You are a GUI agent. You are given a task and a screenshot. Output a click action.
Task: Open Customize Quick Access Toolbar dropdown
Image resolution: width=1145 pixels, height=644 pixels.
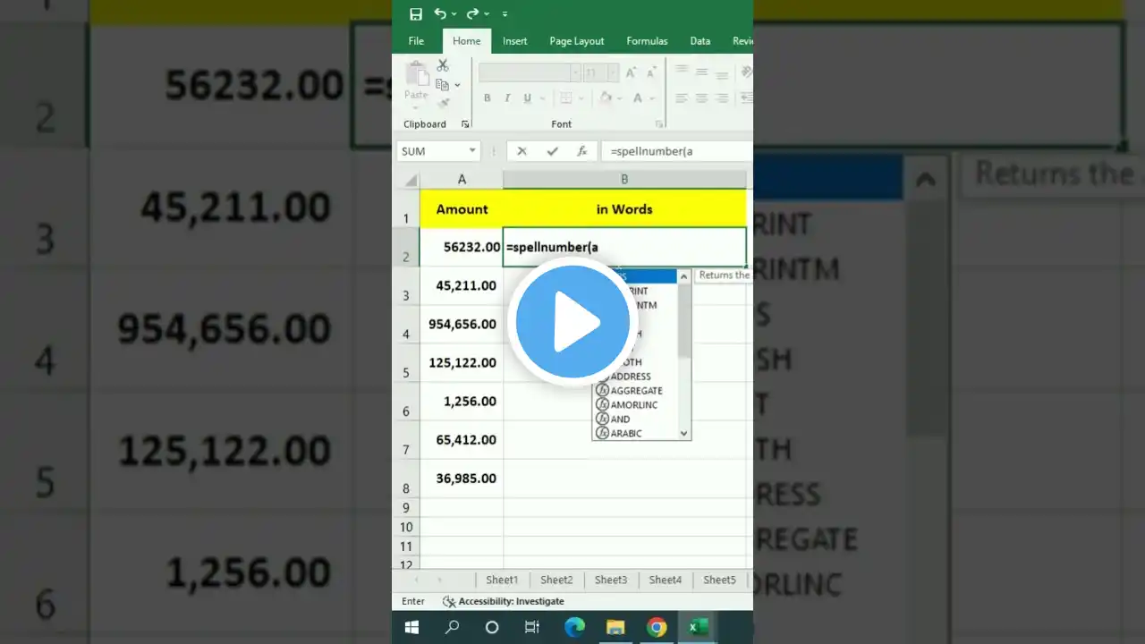(x=505, y=14)
